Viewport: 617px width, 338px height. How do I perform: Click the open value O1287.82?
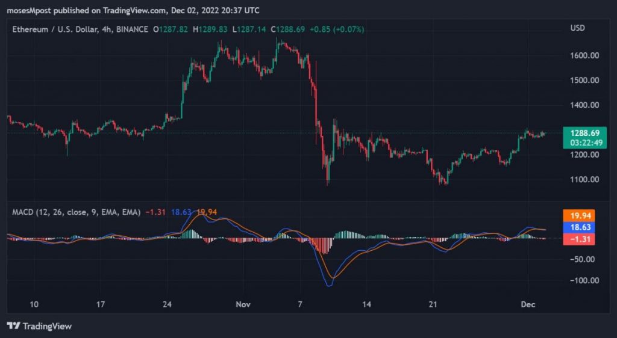(x=171, y=29)
